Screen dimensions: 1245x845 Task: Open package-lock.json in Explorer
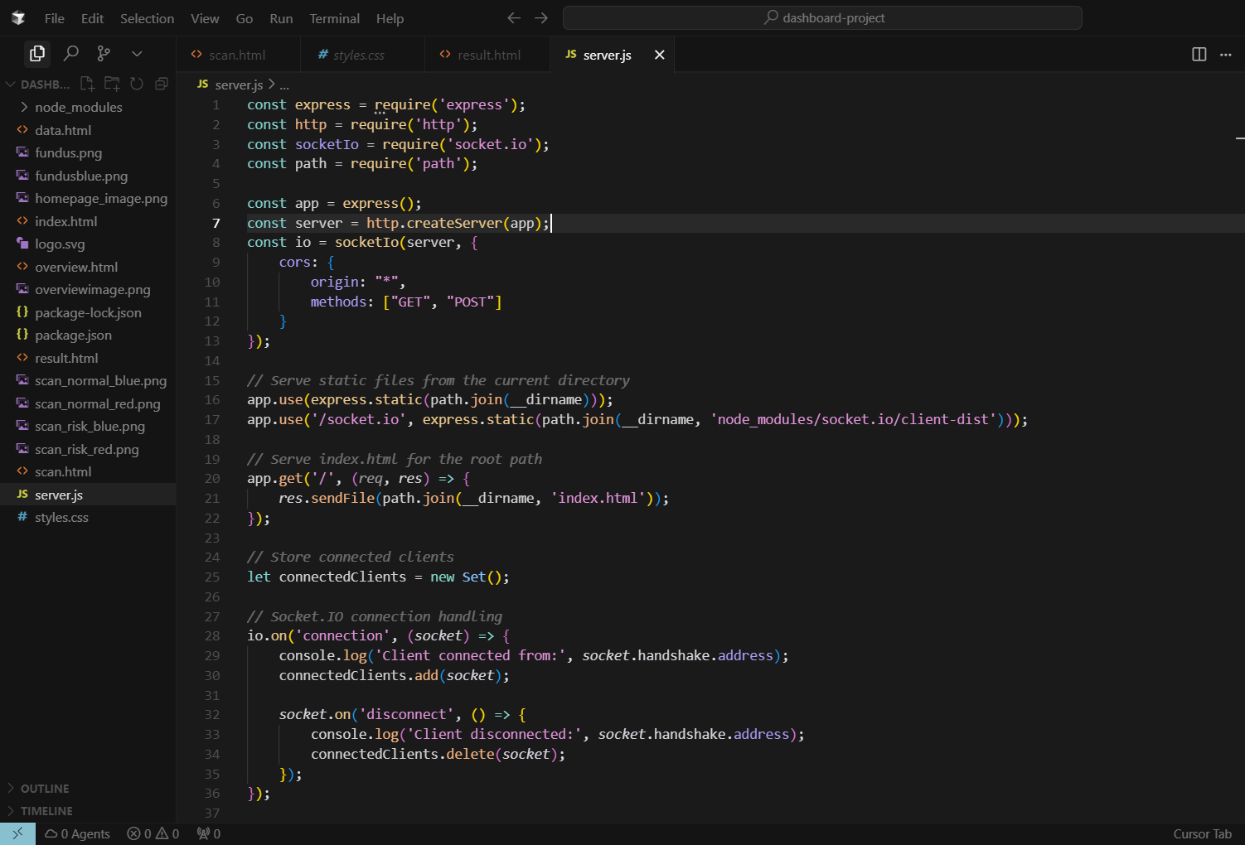click(88, 312)
